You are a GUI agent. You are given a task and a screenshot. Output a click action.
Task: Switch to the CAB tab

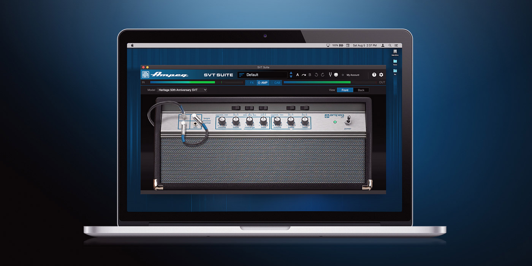click(277, 82)
